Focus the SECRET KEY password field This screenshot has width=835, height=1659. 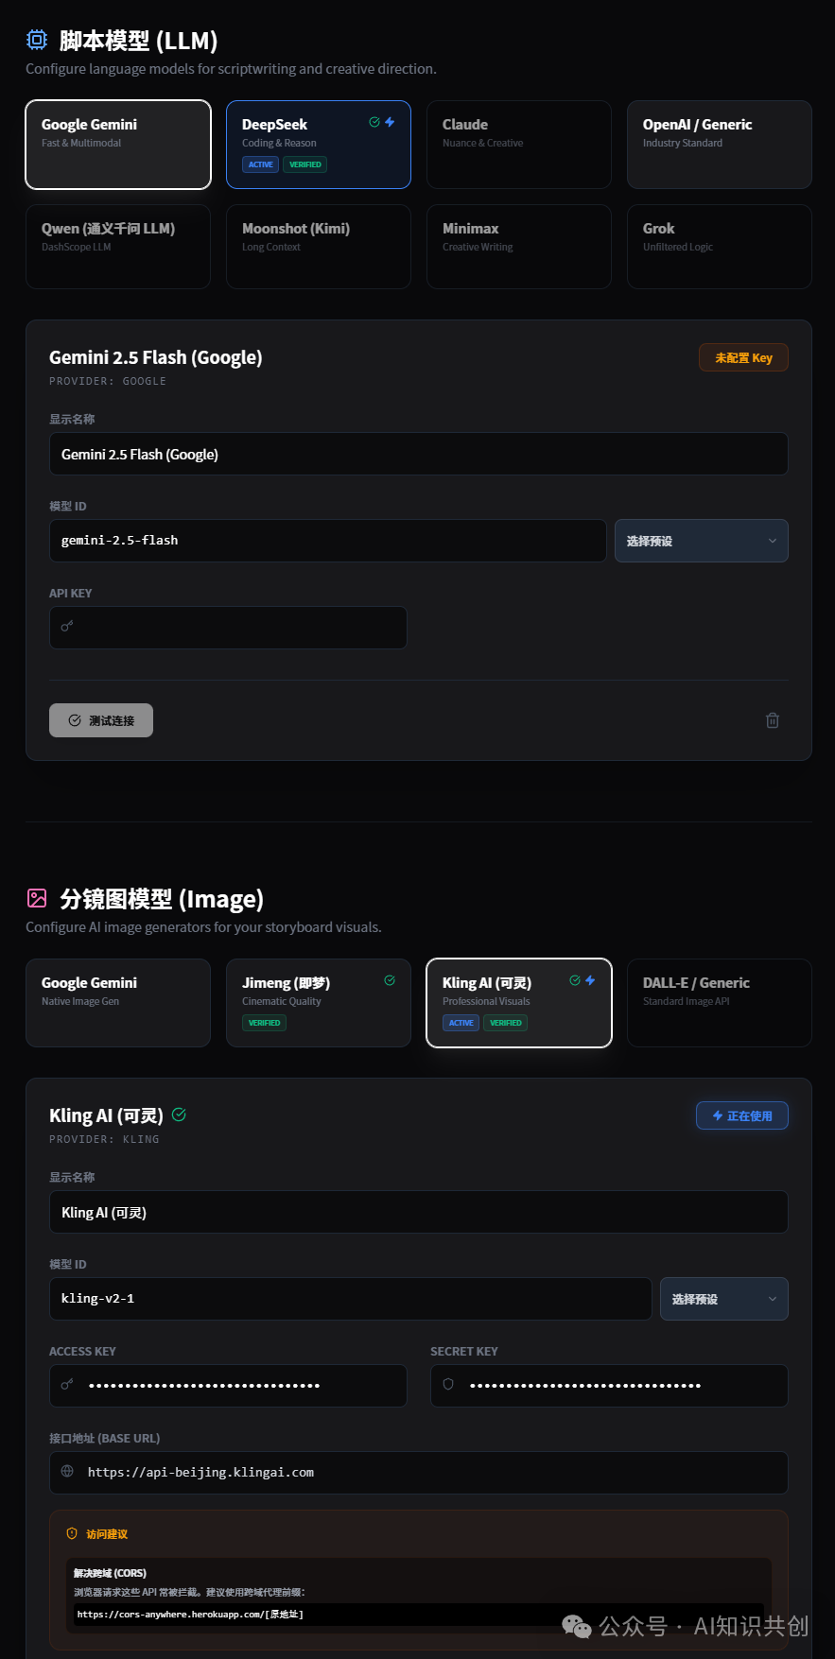click(x=609, y=1386)
